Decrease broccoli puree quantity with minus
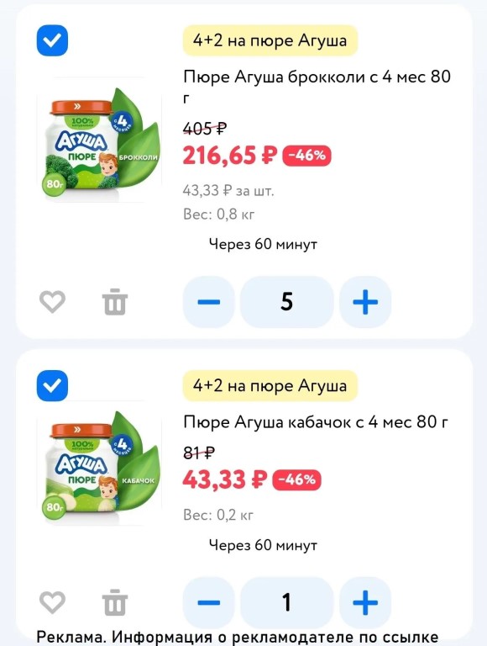The width and height of the screenshot is (487, 646). tap(208, 302)
